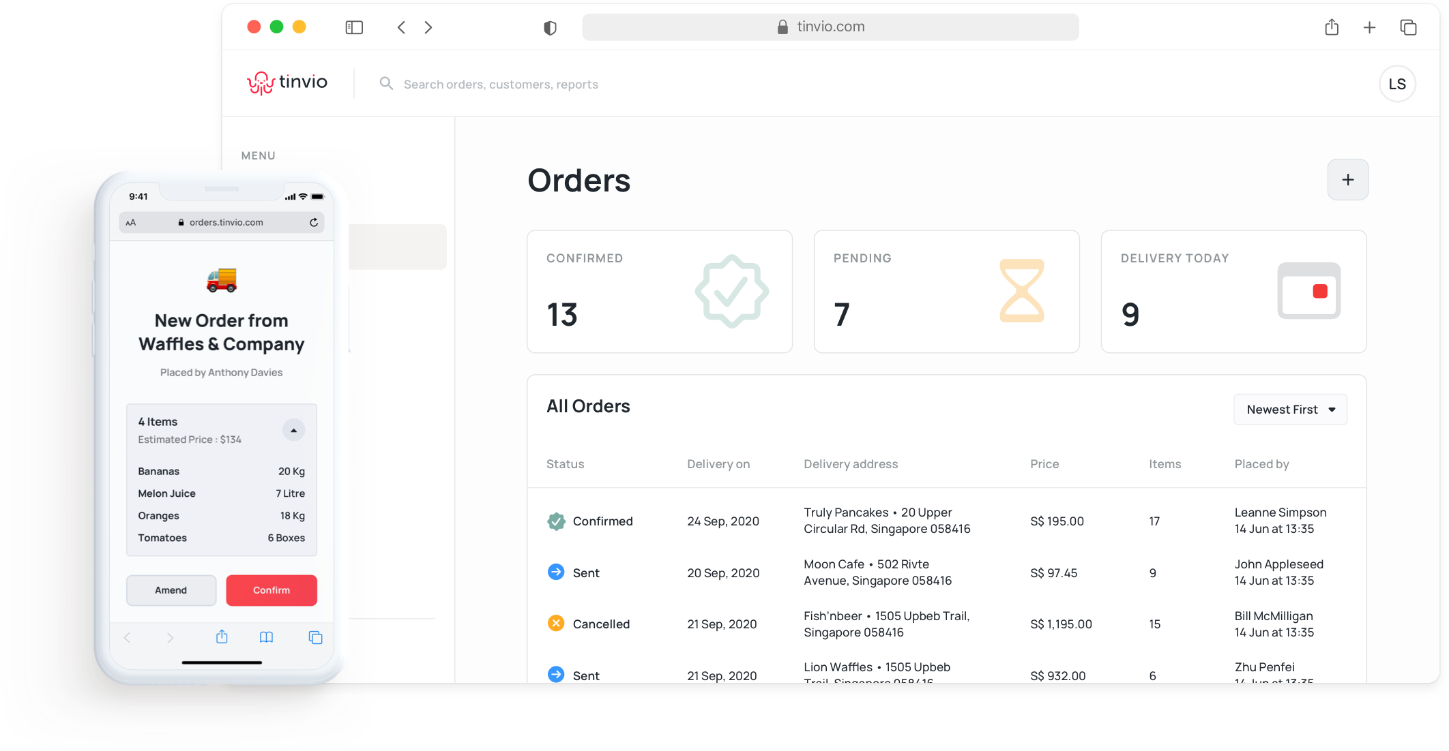Select the Truly Pancakes delivery address

pos(887,521)
